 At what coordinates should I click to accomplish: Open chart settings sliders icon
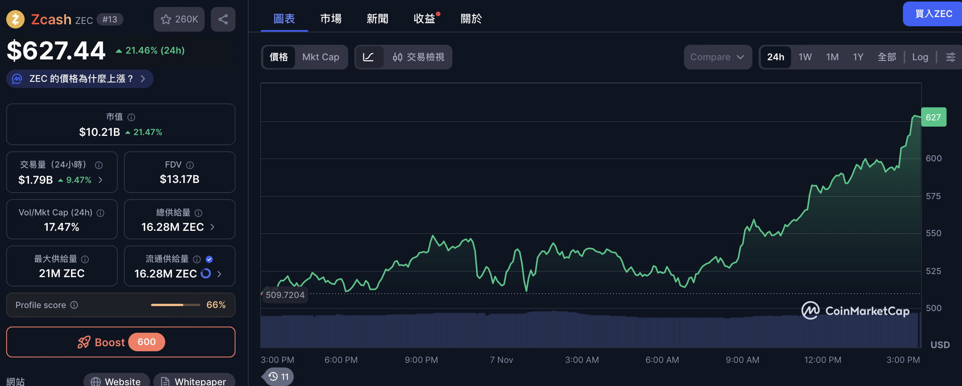click(x=950, y=57)
